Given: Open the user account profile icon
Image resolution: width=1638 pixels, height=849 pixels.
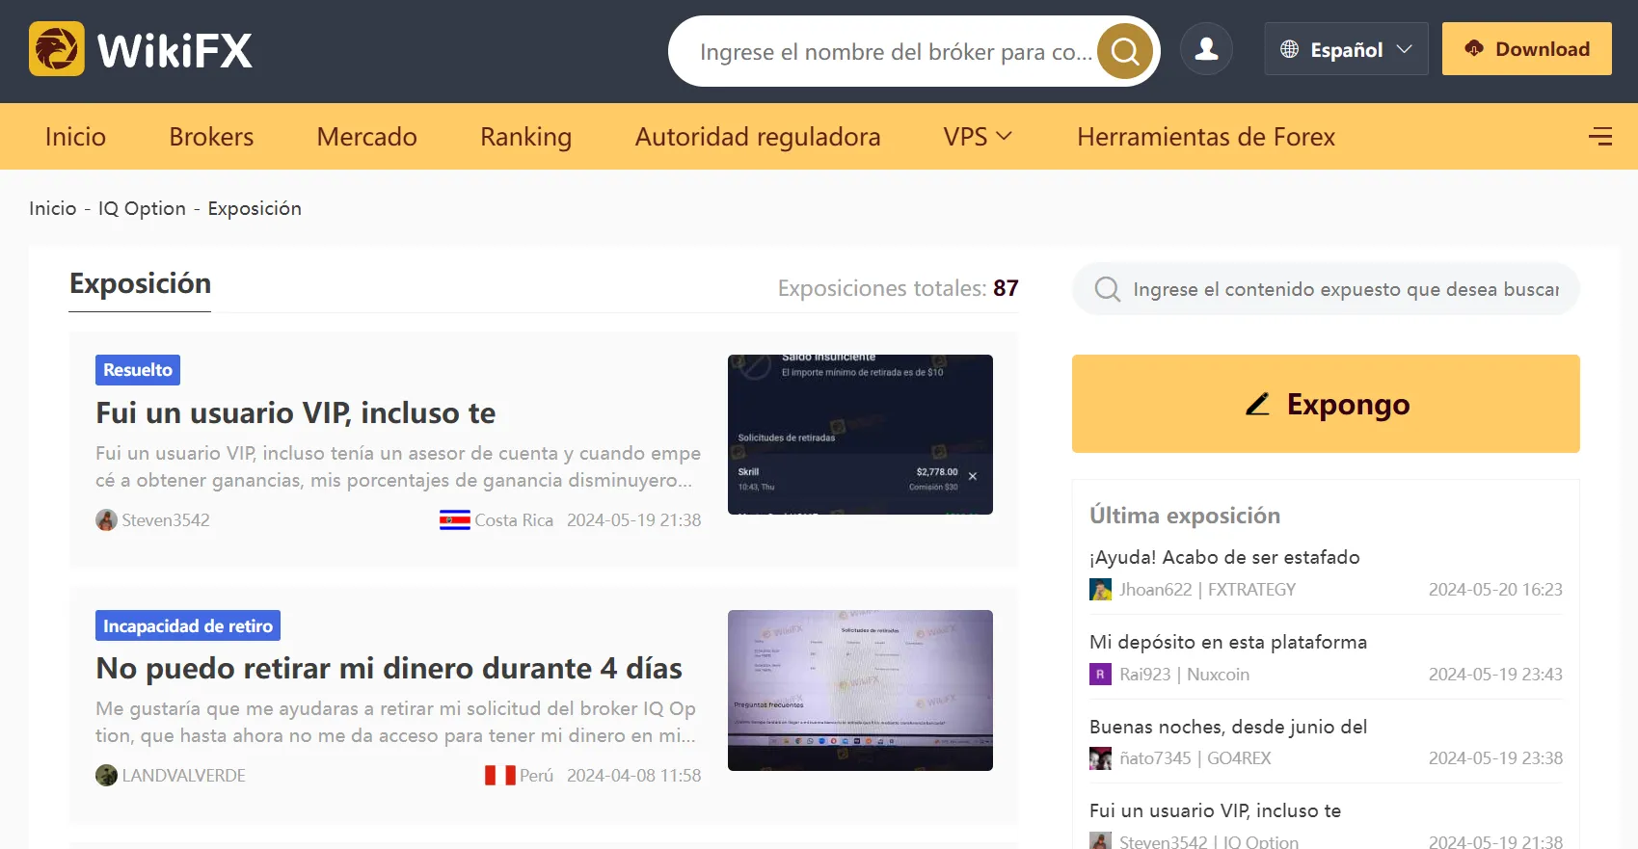Looking at the screenshot, I should (1206, 49).
